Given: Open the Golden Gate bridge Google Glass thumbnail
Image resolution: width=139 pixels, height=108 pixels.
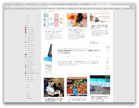Looking at the screenshot, I should (100, 85).
